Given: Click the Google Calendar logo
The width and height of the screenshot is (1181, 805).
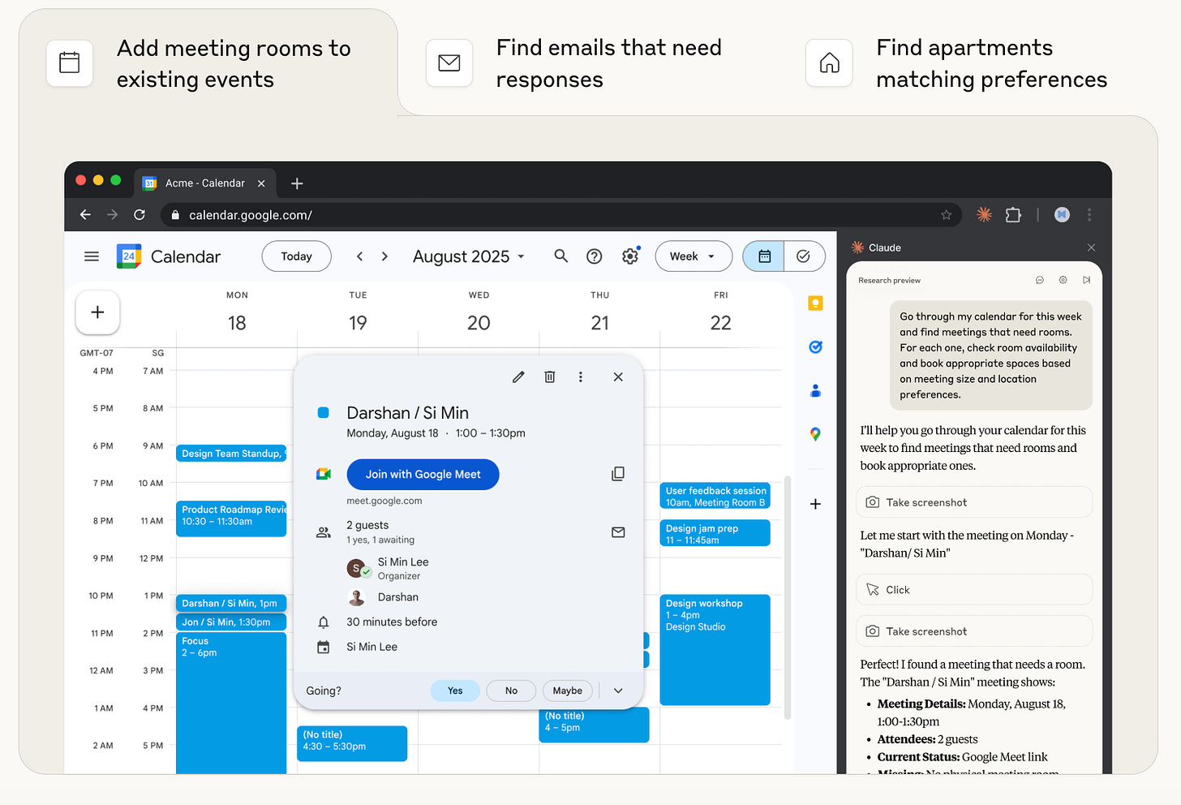Looking at the screenshot, I should (129, 256).
